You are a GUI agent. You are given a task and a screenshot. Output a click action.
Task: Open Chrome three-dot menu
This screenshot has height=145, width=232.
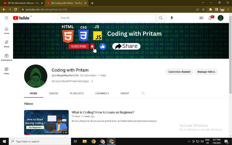tap(228, 10)
